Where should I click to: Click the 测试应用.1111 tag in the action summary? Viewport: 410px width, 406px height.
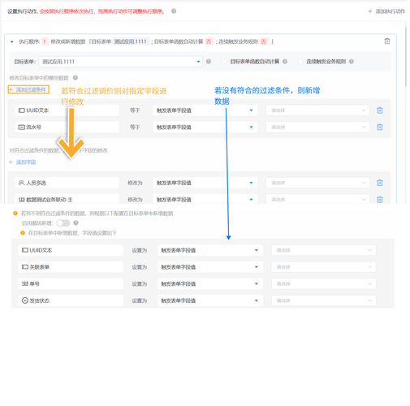[x=131, y=41]
